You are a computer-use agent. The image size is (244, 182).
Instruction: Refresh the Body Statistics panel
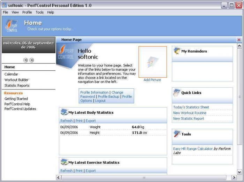point(67,121)
